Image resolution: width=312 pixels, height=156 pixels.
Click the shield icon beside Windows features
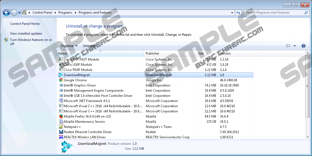(x=6, y=40)
